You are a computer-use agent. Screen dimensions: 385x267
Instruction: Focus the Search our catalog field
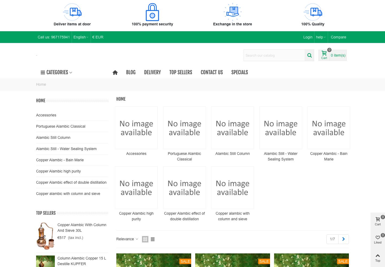[x=274, y=55]
